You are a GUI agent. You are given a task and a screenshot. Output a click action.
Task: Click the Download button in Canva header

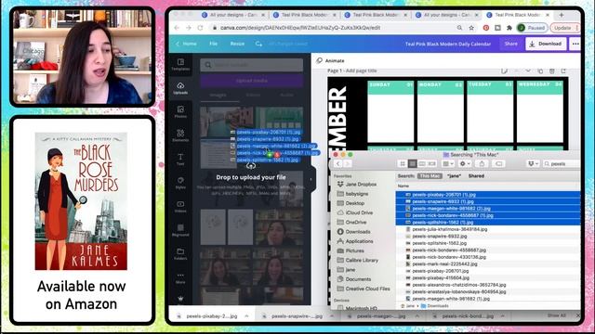click(x=546, y=44)
